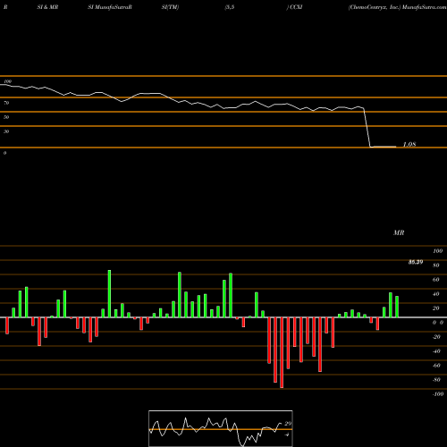Click the 80 label on MR axis
This screenshot has width=447, height=447.
(x=436, y=266)
